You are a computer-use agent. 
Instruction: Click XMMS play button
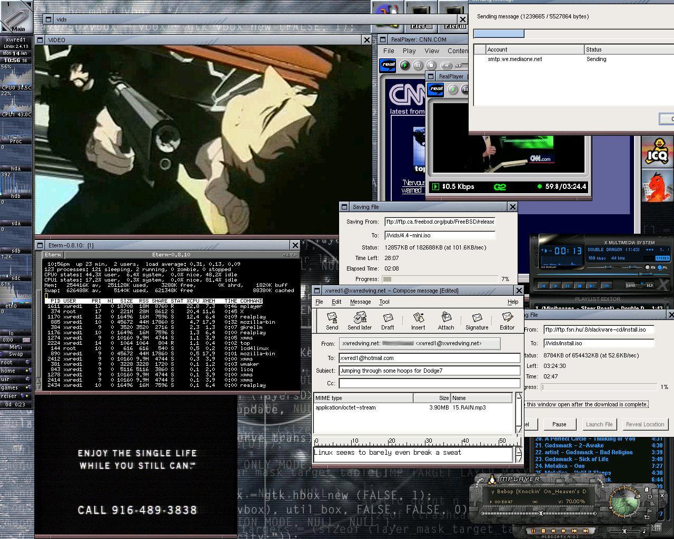click(x=555, y=286)
